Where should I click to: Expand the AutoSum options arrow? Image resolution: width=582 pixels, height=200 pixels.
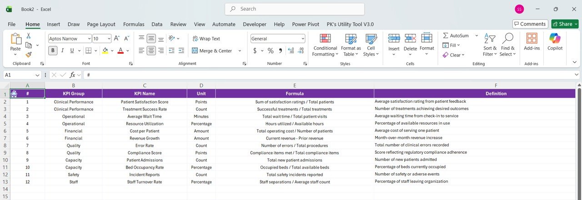point(477,35)
